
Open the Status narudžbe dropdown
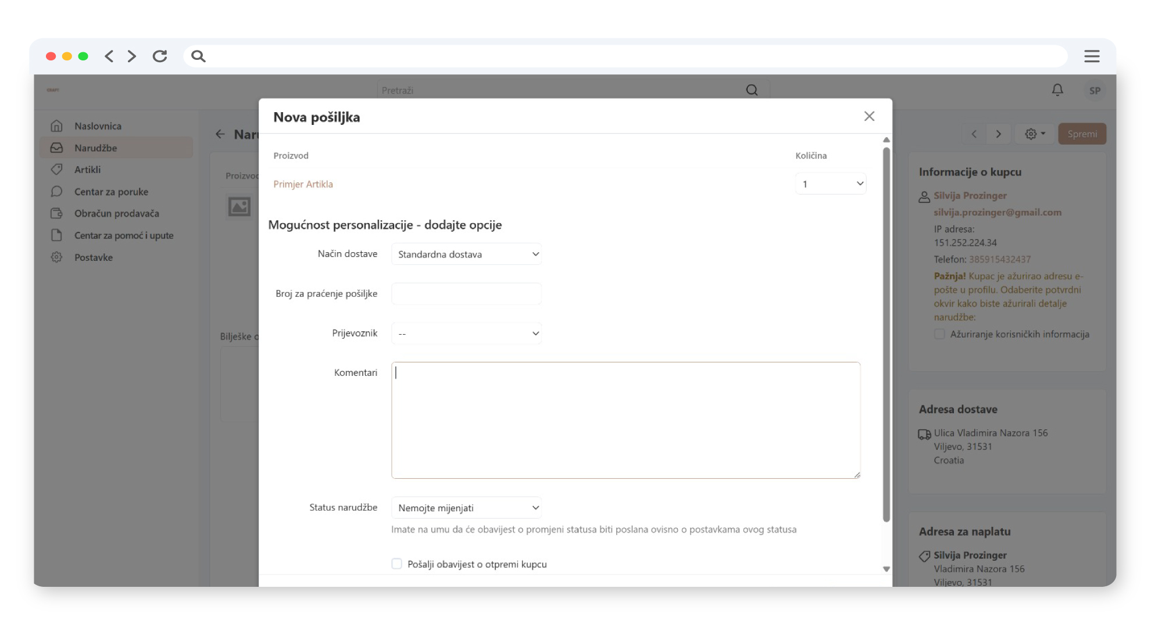click(x=466, y=508)
